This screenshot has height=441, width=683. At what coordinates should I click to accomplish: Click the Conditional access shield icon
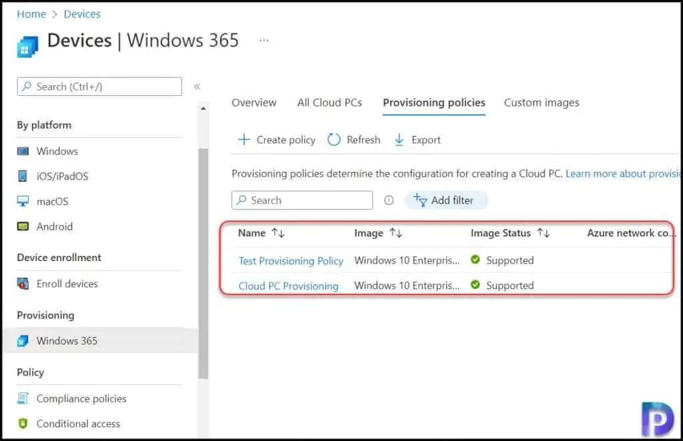pos(23,423)
